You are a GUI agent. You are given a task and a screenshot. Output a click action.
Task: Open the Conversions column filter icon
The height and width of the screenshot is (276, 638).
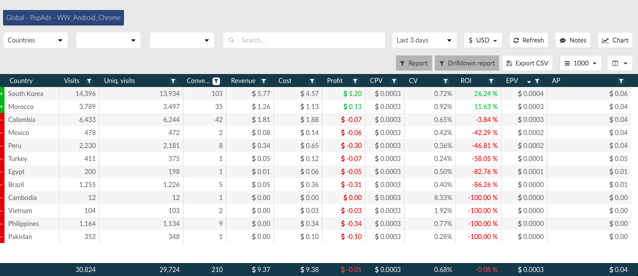[x=216, y=81]
